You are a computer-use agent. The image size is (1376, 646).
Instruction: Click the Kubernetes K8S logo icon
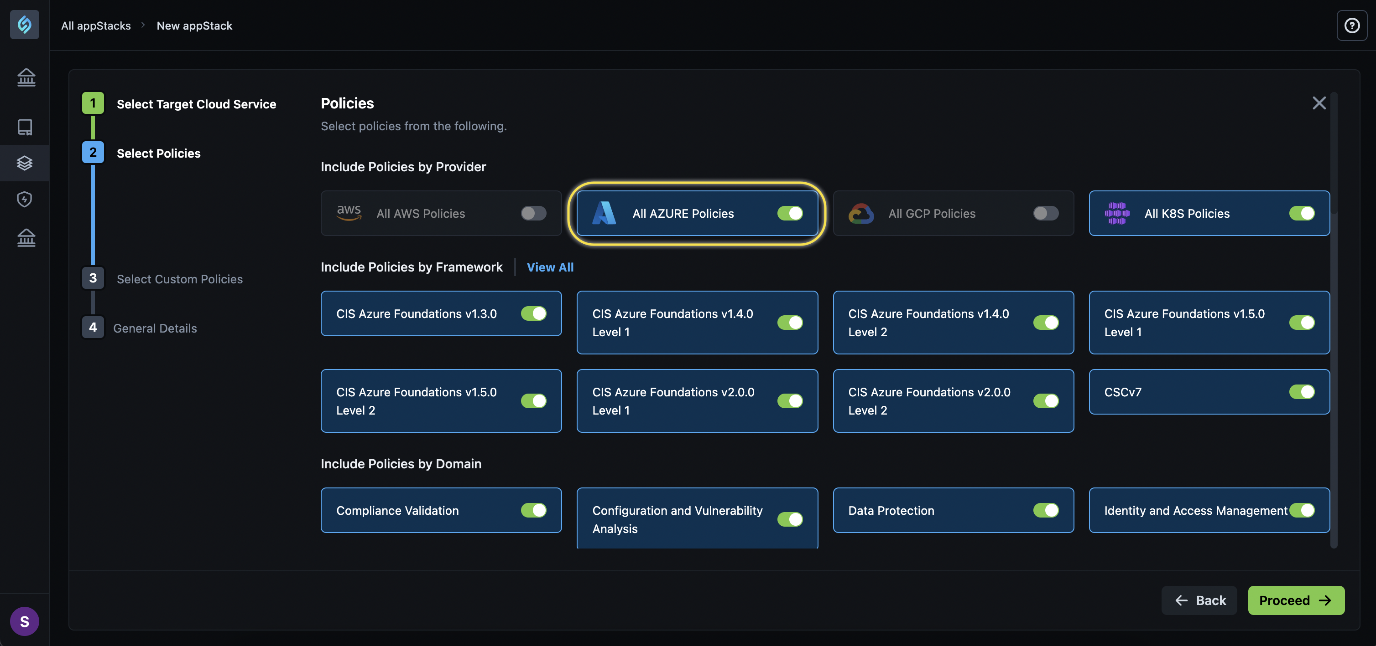coord(1117,213)
